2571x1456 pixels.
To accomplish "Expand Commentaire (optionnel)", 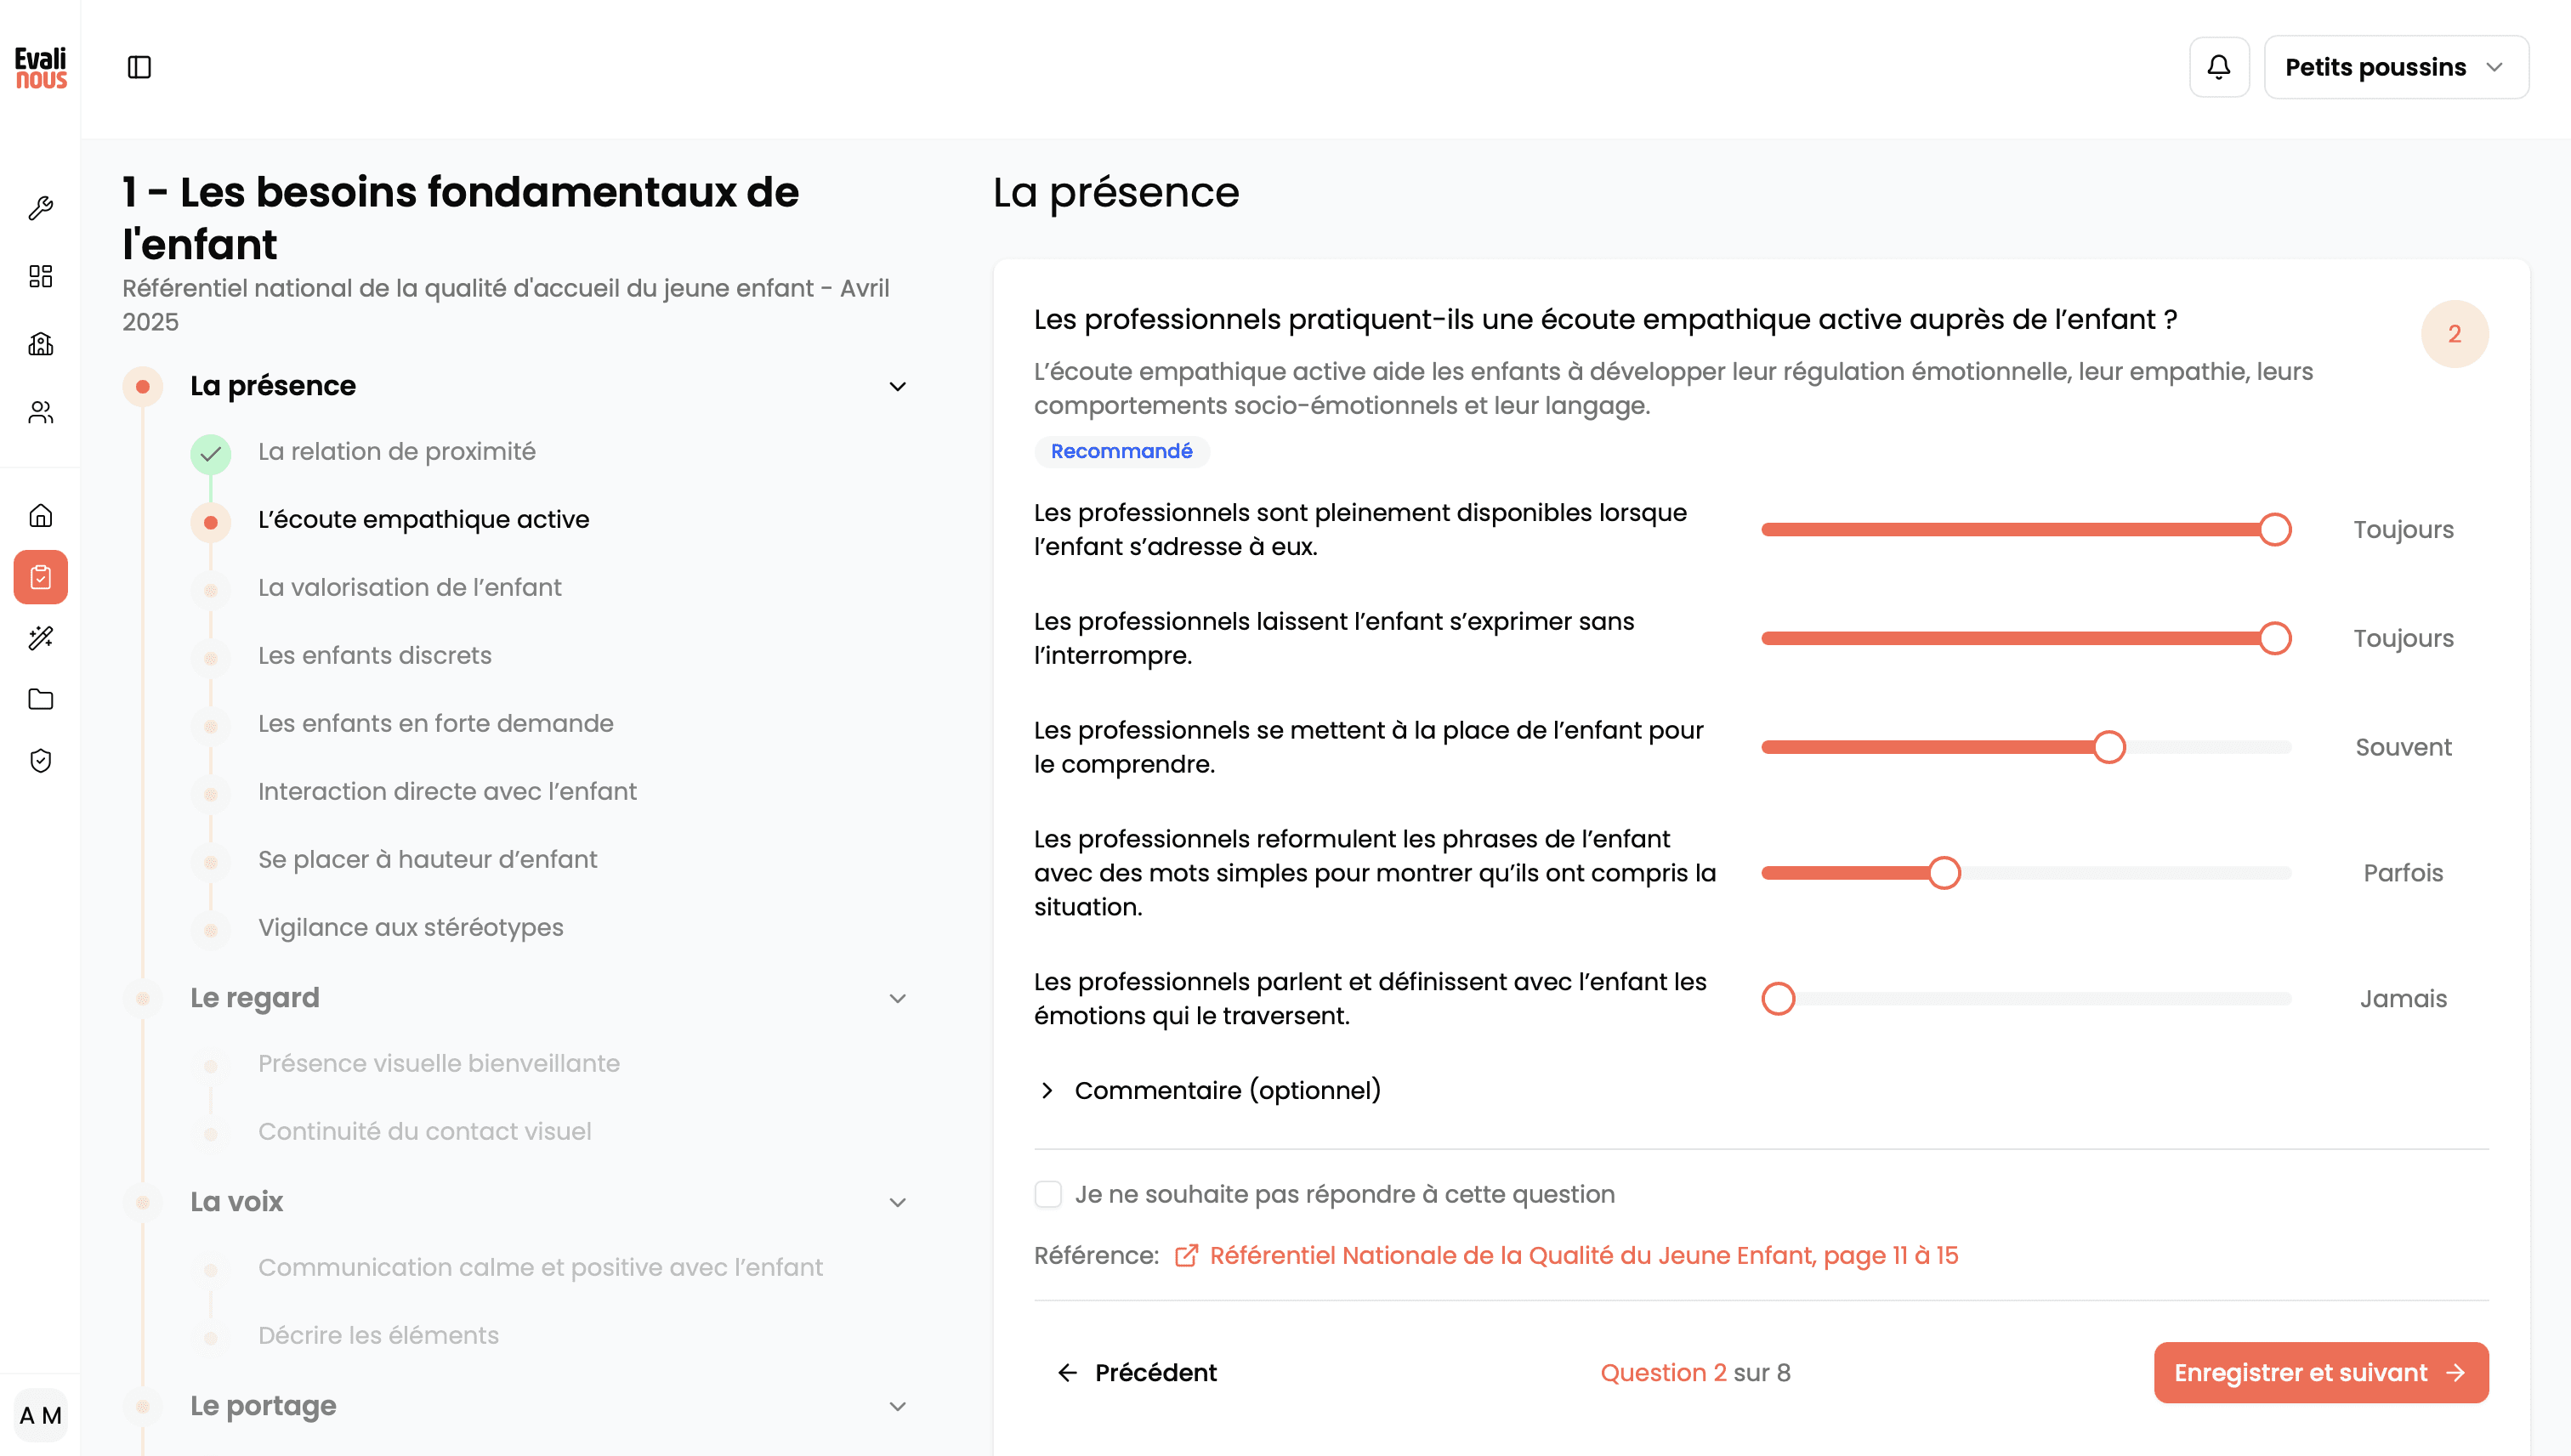I will tap(1208, 1090).
